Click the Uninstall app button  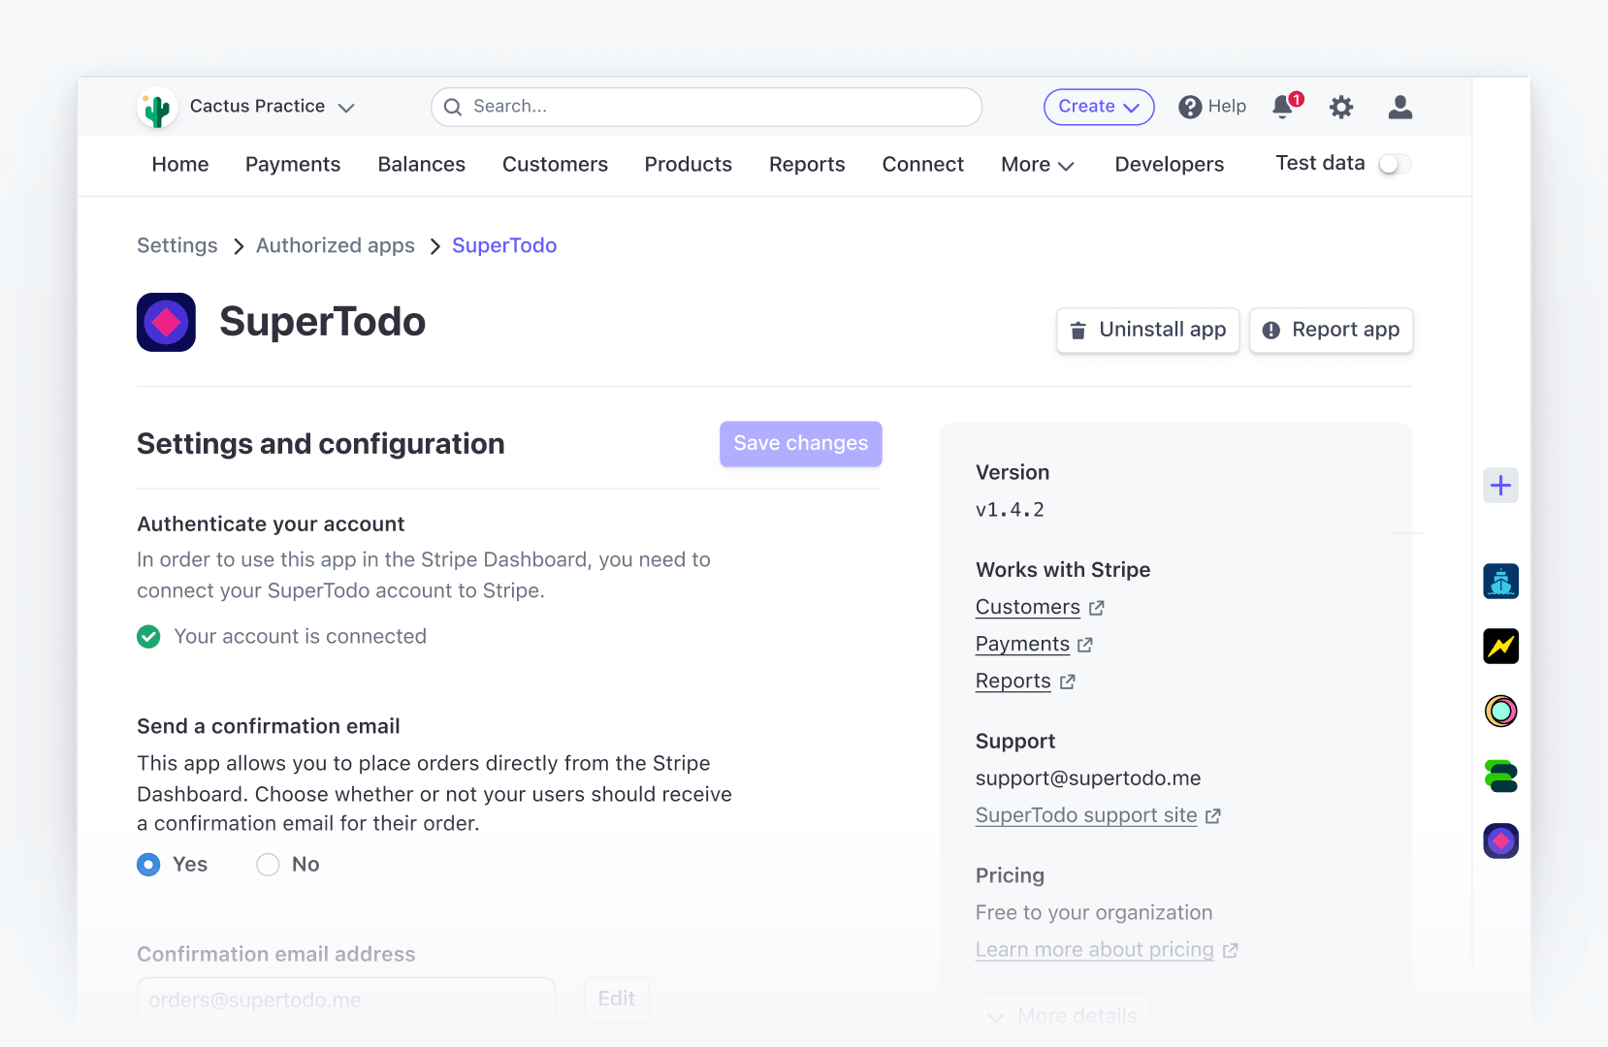coord(1147,330)
